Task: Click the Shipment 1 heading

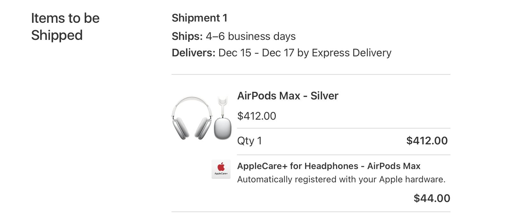Action: coord(199,18)
